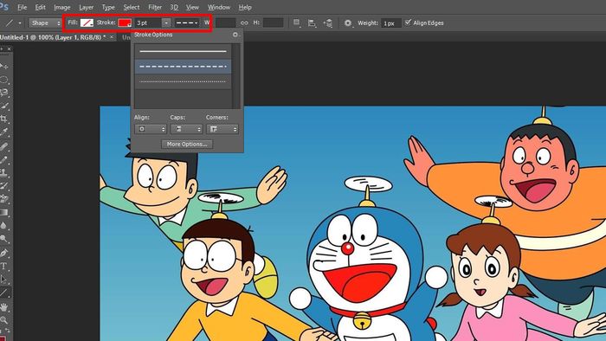Open the Caps dropdown in Stroke Options
Screen dimensions: 606x341
(x=186, y=129)
